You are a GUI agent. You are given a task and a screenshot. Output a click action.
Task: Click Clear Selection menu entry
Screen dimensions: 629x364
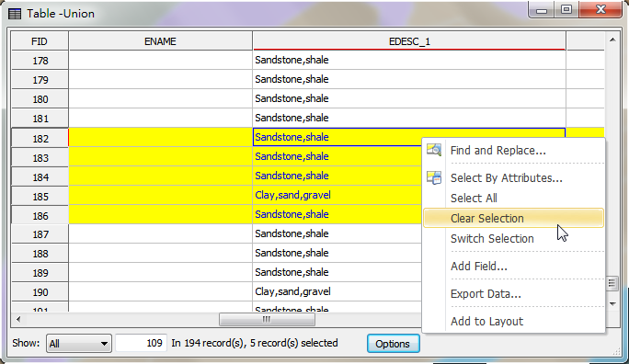[x=513, y=218]
